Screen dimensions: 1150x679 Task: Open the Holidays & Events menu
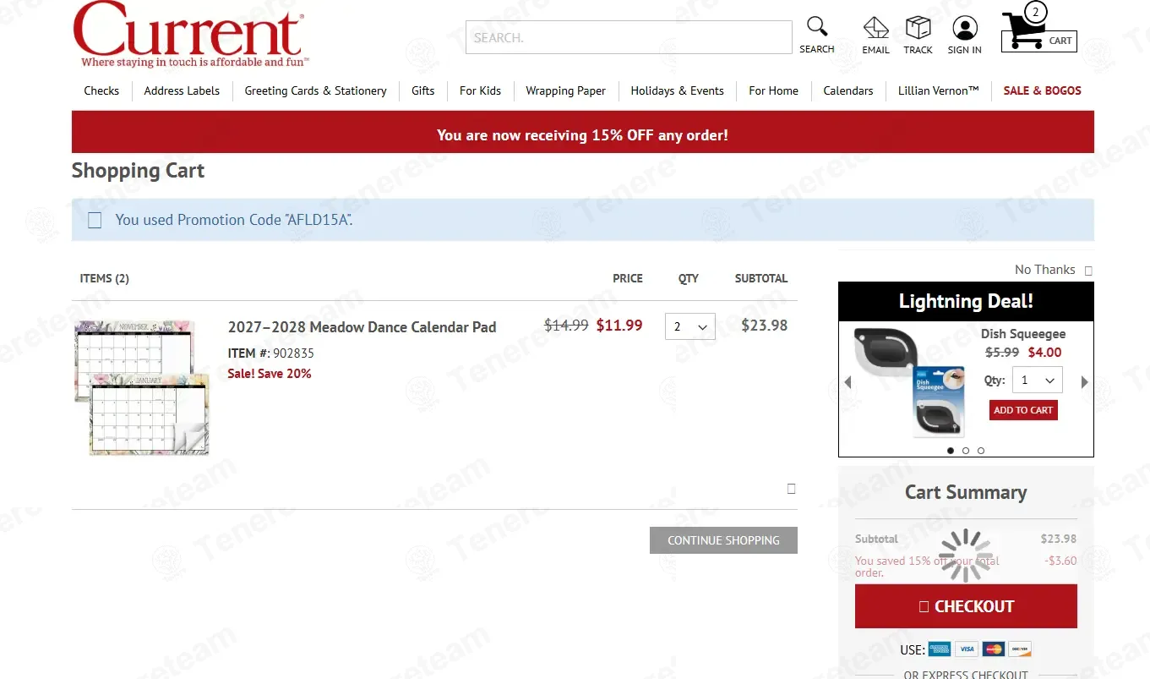coord(677,90)
